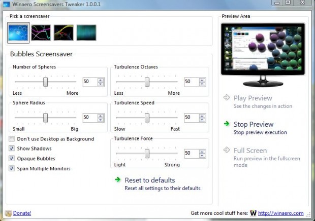Open the Donate! link
315x221 pixels.
22,213
